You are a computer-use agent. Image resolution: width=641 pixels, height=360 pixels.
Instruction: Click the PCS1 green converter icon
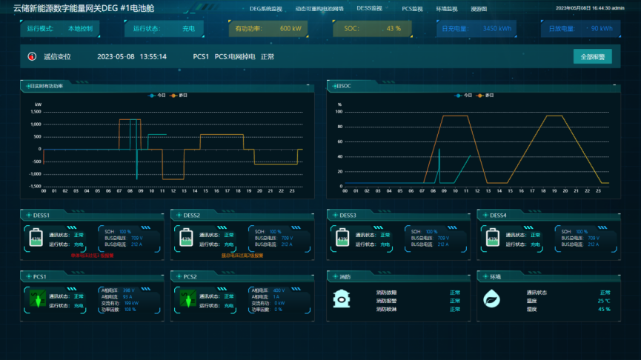coord(36,300)
